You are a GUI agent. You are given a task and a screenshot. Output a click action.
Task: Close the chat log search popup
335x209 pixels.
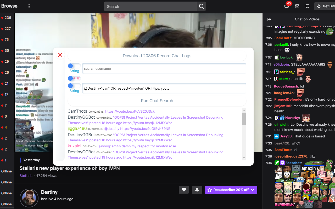pos(60,55)
